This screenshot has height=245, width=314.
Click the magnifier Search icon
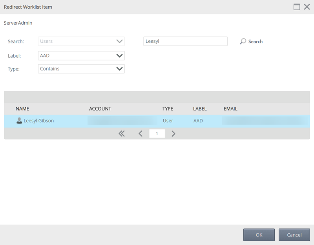click(243, 41)
